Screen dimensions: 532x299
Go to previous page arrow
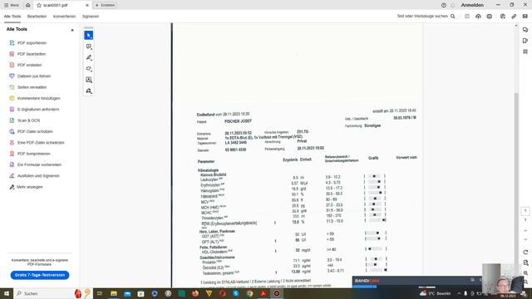tap(525, 231)
